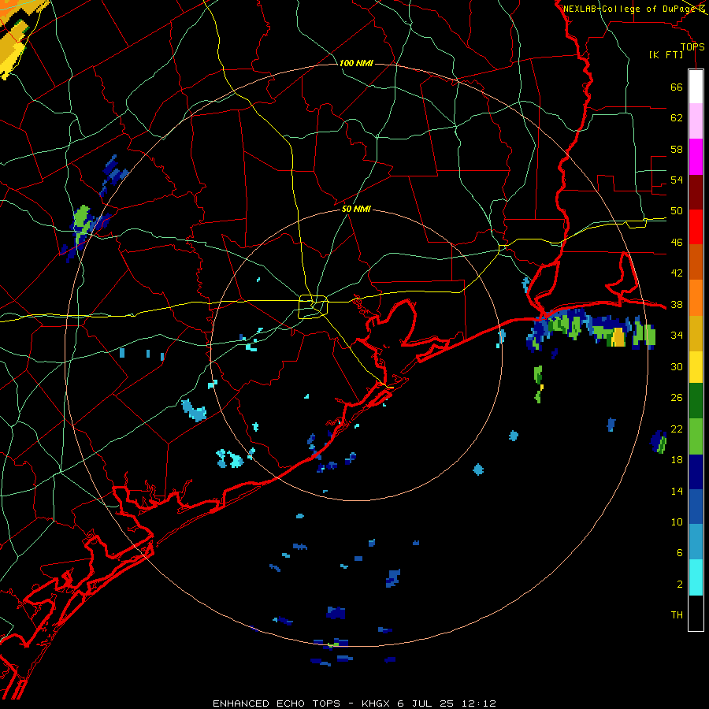Click the black TH swatch in the legend

click(696, 613)
